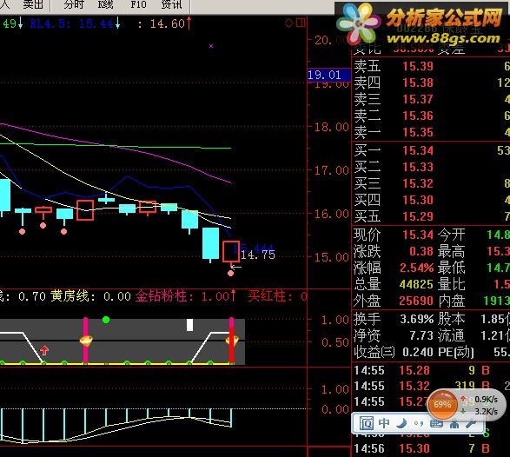Click the 卖四 15.38 order row
This screenshot has height=457, width=510.
point(431,83)
